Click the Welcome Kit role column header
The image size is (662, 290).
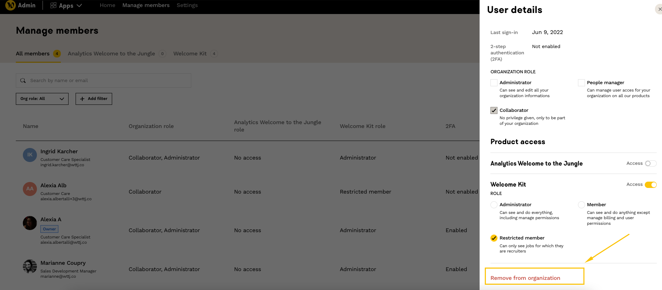[362, 126]
